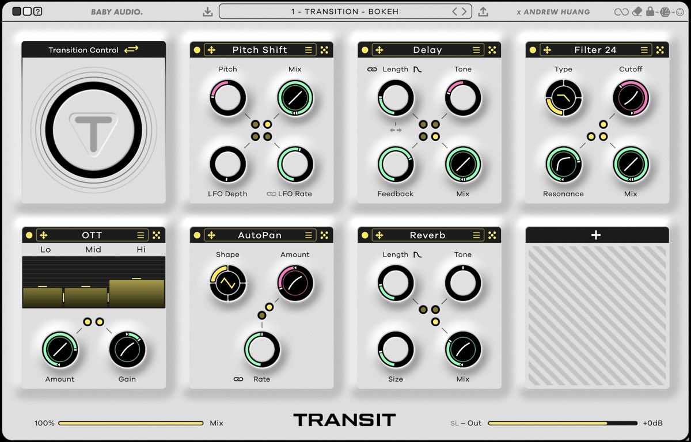Open the Pitch Shift options menu
Viewport: 691px width, 442px height.
[309, 49]
